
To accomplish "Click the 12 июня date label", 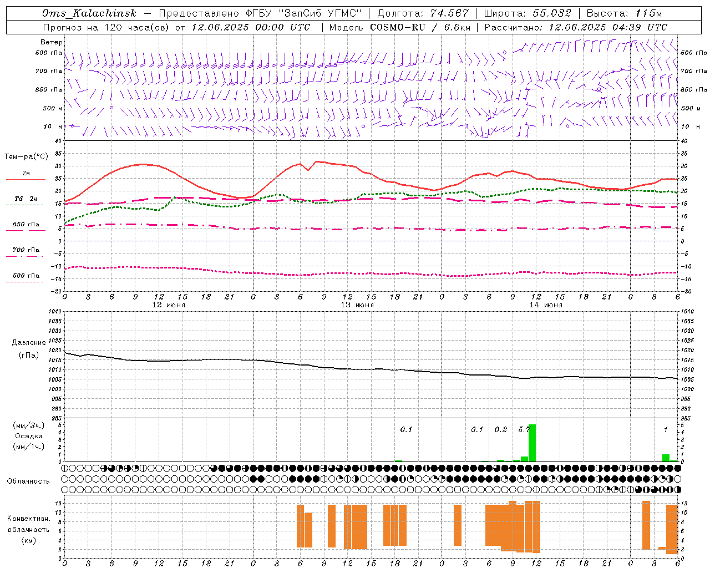I will pyautogui.click(x=169, y=305).
